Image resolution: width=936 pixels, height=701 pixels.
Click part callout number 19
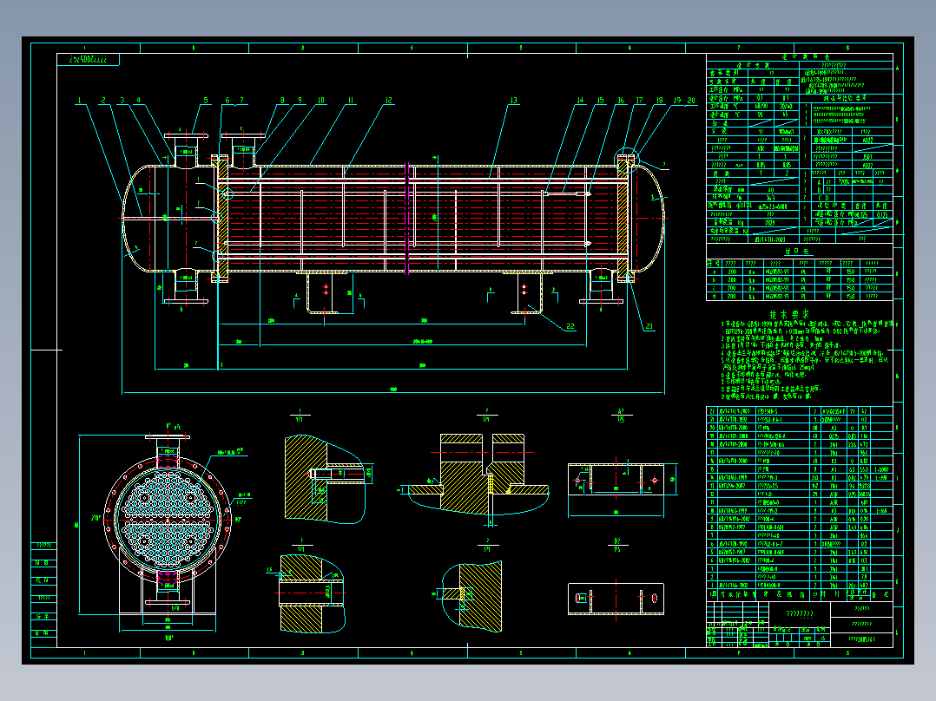(677, 101)
